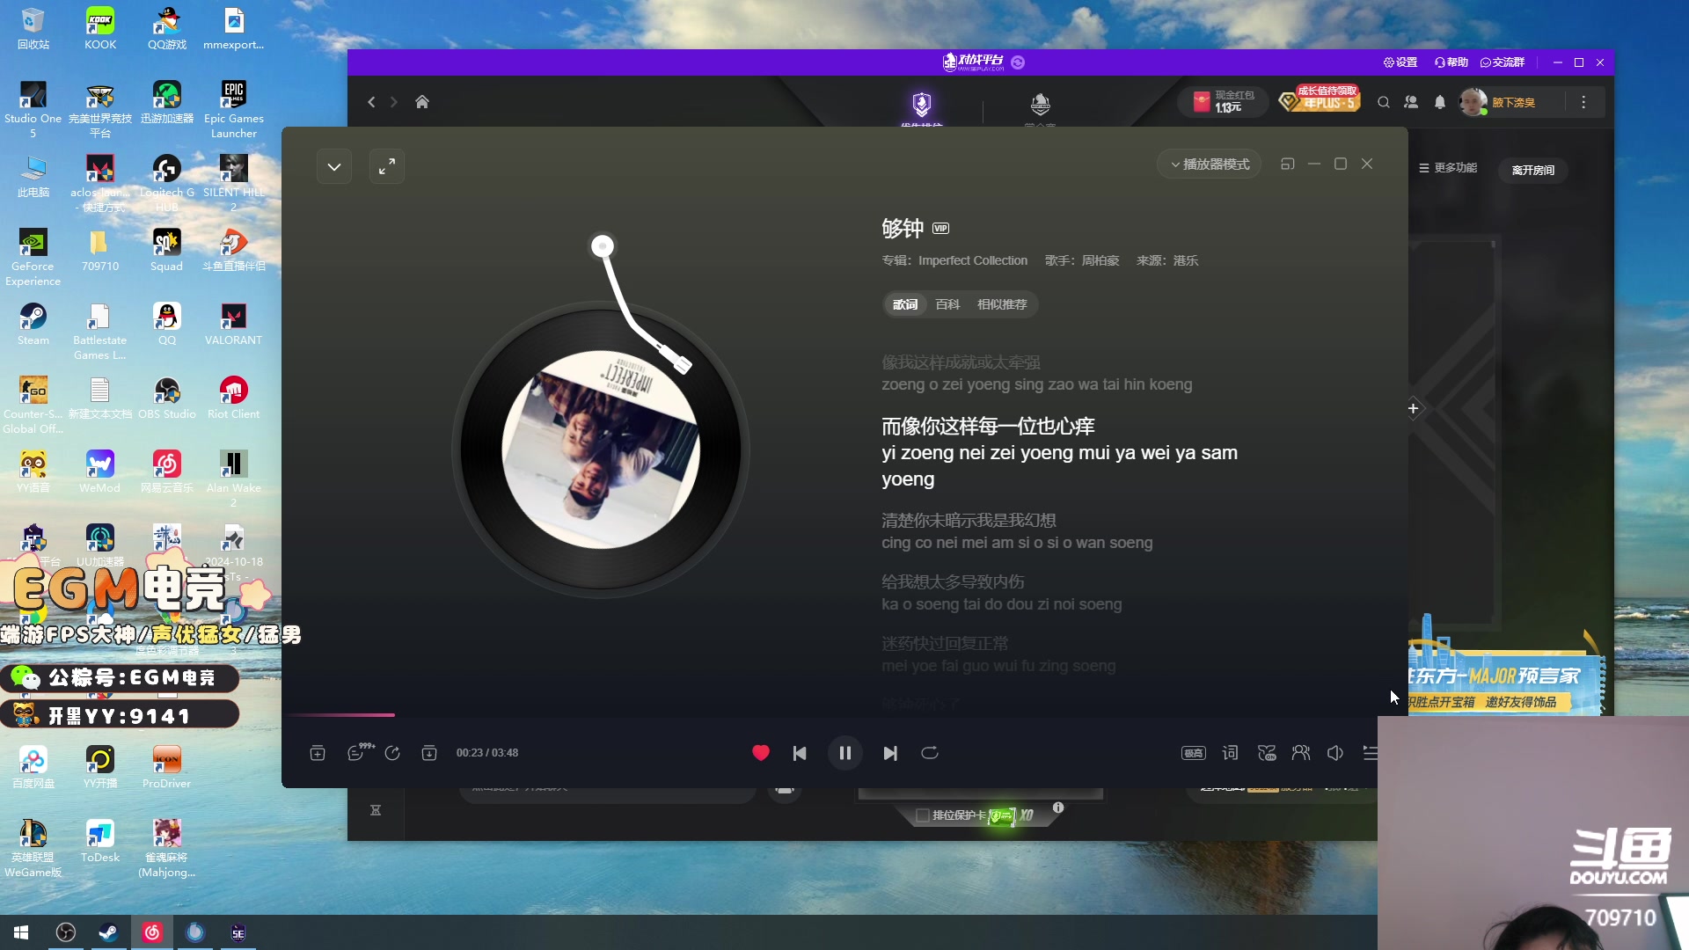The image size is (1689, 950).
Task: Select the 歌词 (Lyrics) tab
Action: 905,303
